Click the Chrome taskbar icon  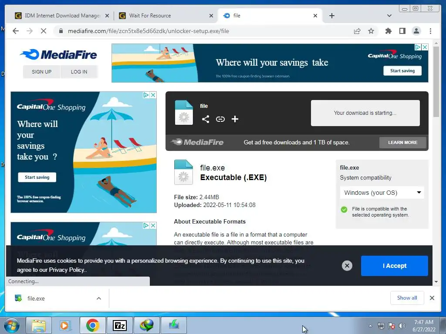point(92,325)
